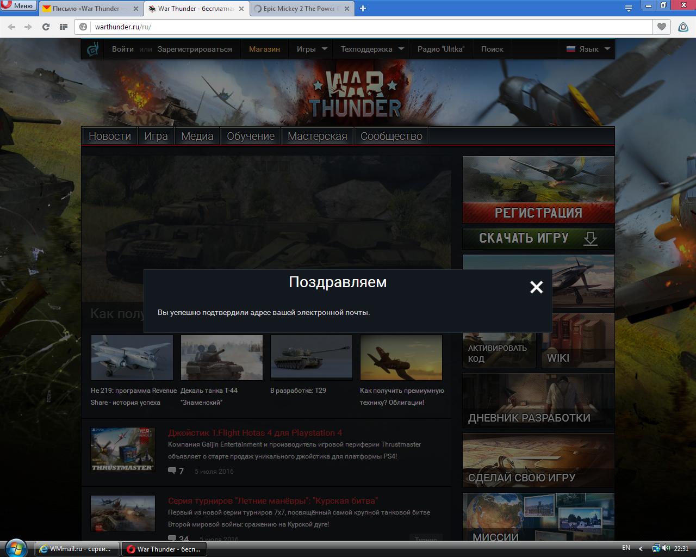Click Как получить премиумную технику link
Viewport: 696px width, 557px height.
[402, 396]
